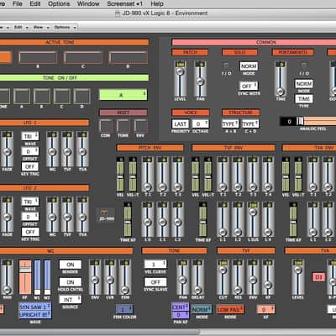The height and width of the screenshot is (336, 336).
Task: Click the pink D3 button in TVA
Action: 318,277
